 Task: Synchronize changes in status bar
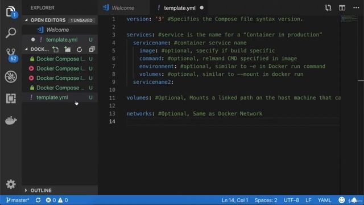(38, 200)
